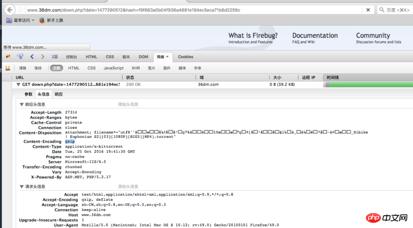The height and width of the screenshot is (228, 413).
Task: Click the URL address bar field
Action: pyautogui.click(x=194, y=10)
